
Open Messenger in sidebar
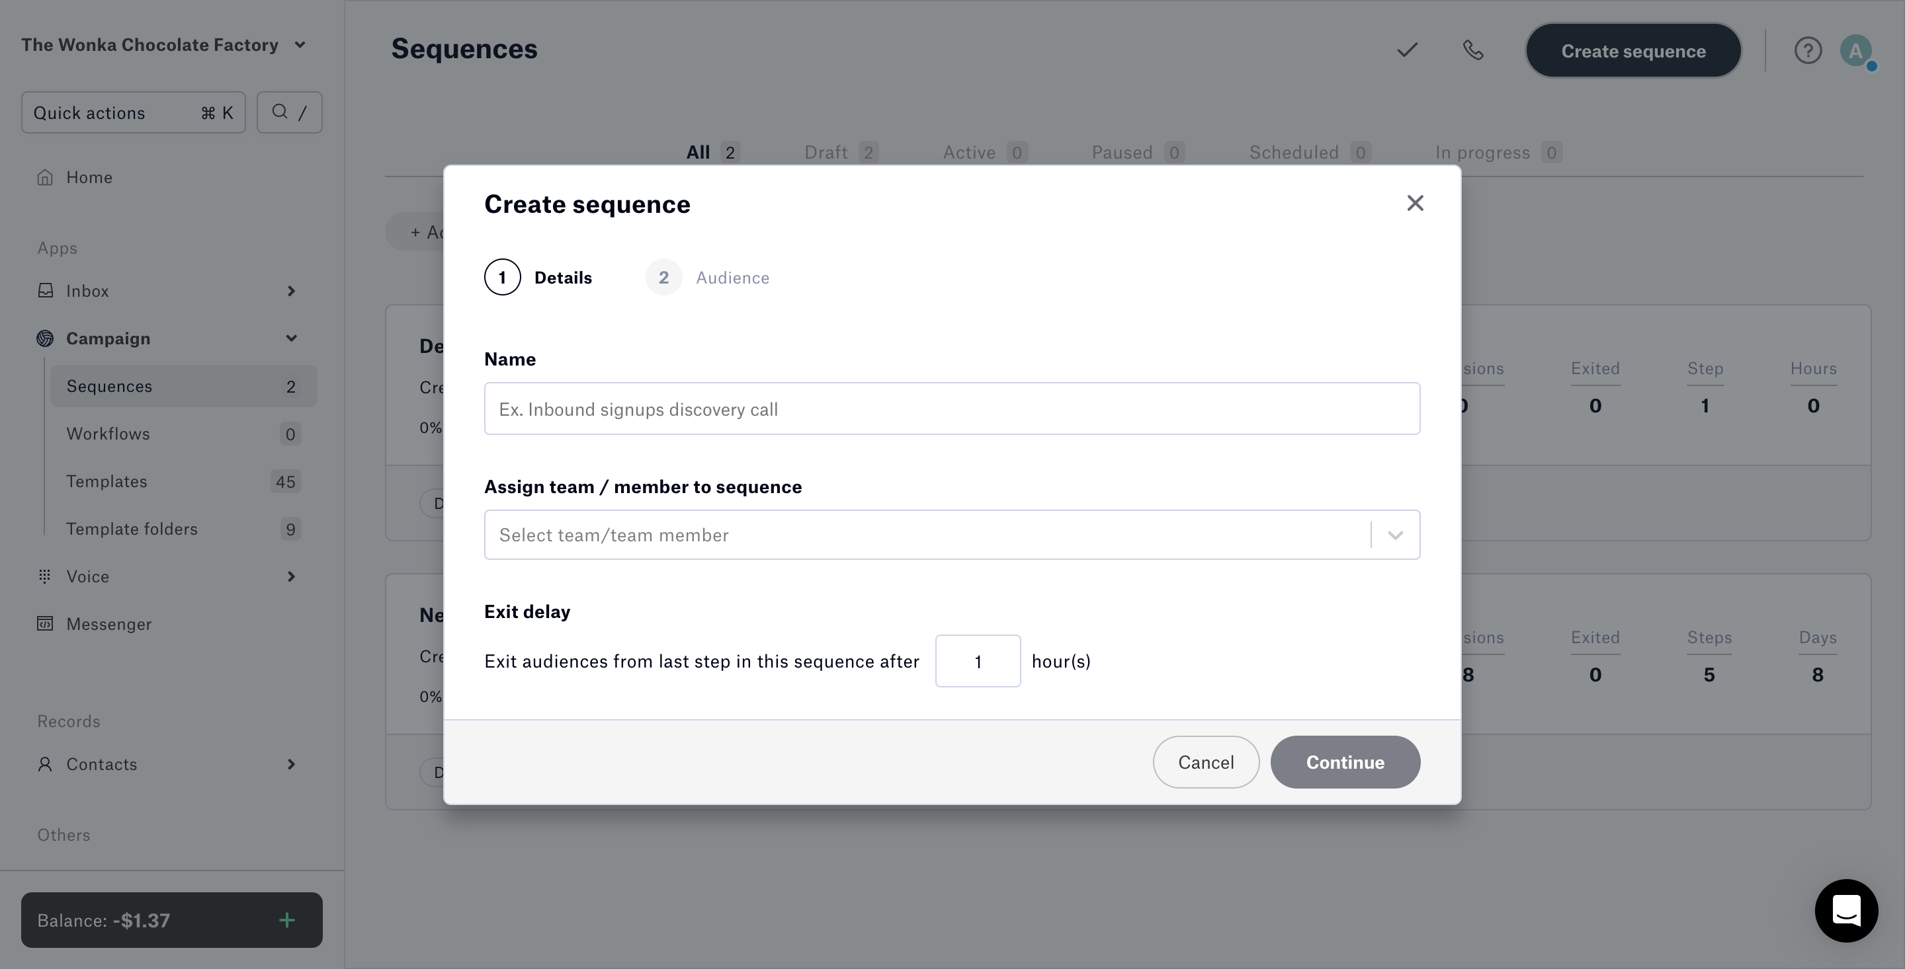[108, 624]
